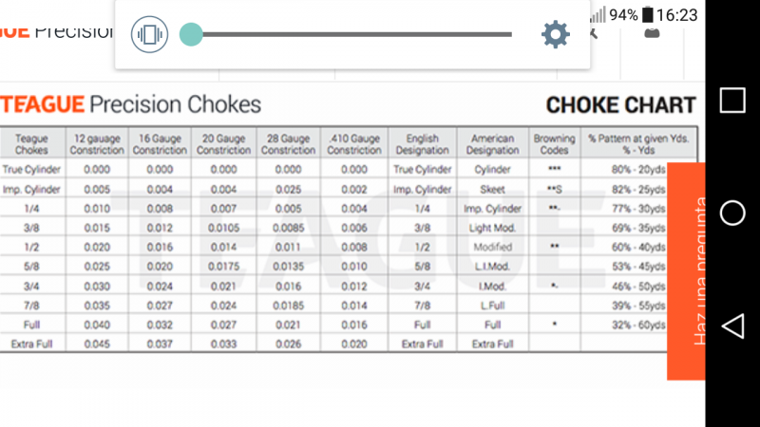Open volume settings via the gear icon

pyautogui.click(x=555, y=35)
